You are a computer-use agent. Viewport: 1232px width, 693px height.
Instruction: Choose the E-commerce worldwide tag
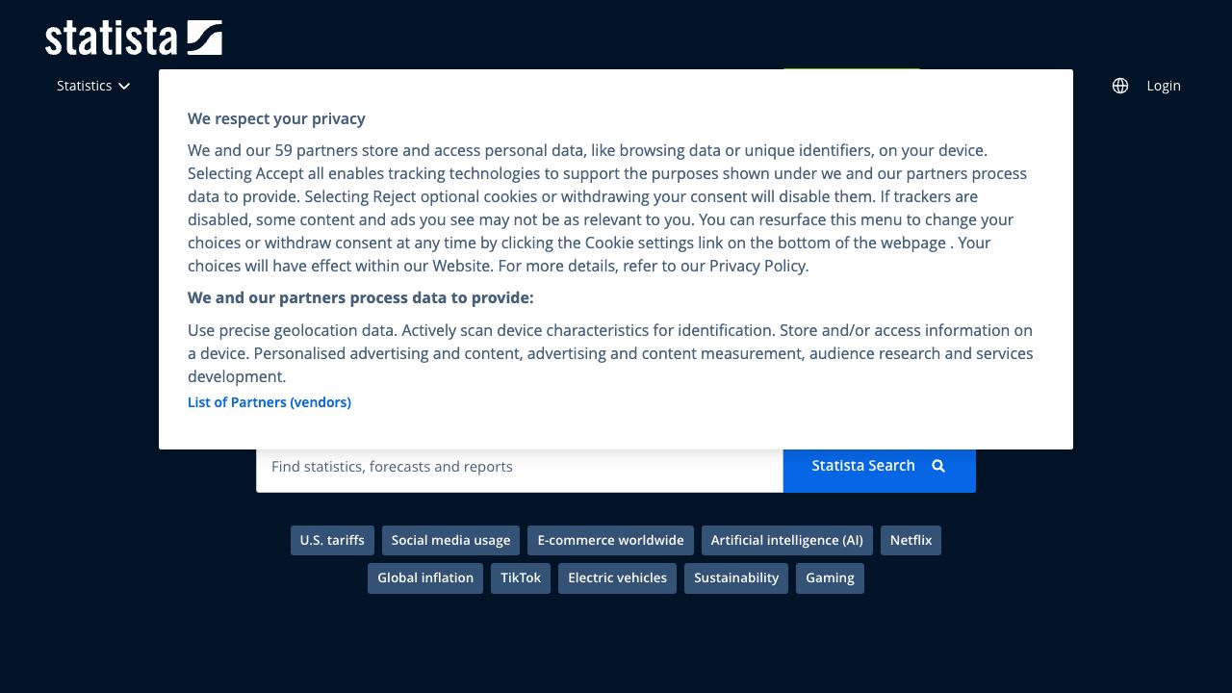pyautogui.click(x=610, y=540)
